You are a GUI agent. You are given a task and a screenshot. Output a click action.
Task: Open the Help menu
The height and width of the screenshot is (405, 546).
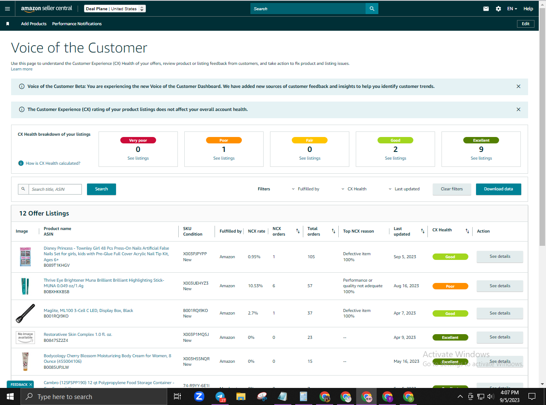528,9
